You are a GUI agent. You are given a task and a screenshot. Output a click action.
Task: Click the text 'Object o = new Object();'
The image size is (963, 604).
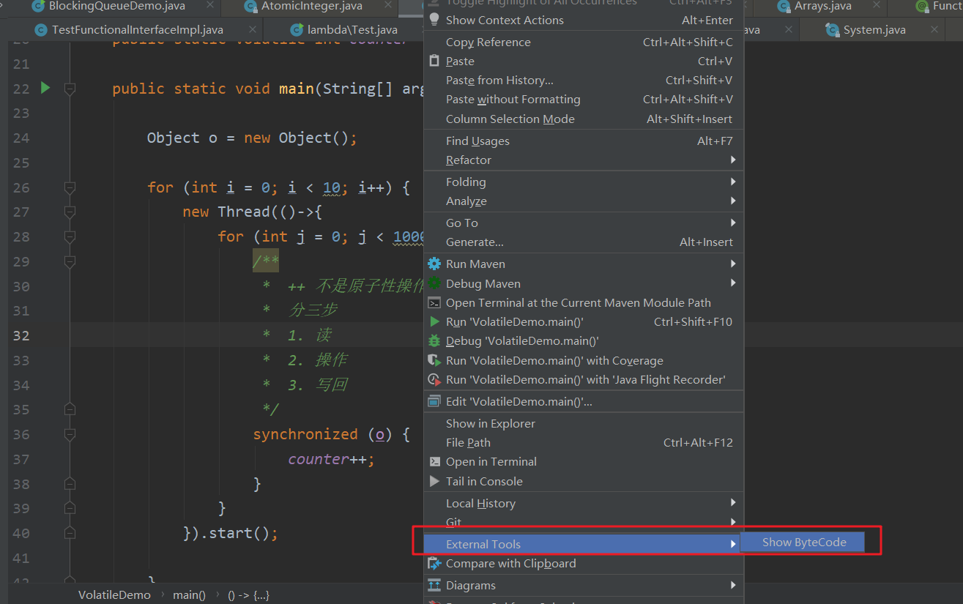tap(252, 138)
